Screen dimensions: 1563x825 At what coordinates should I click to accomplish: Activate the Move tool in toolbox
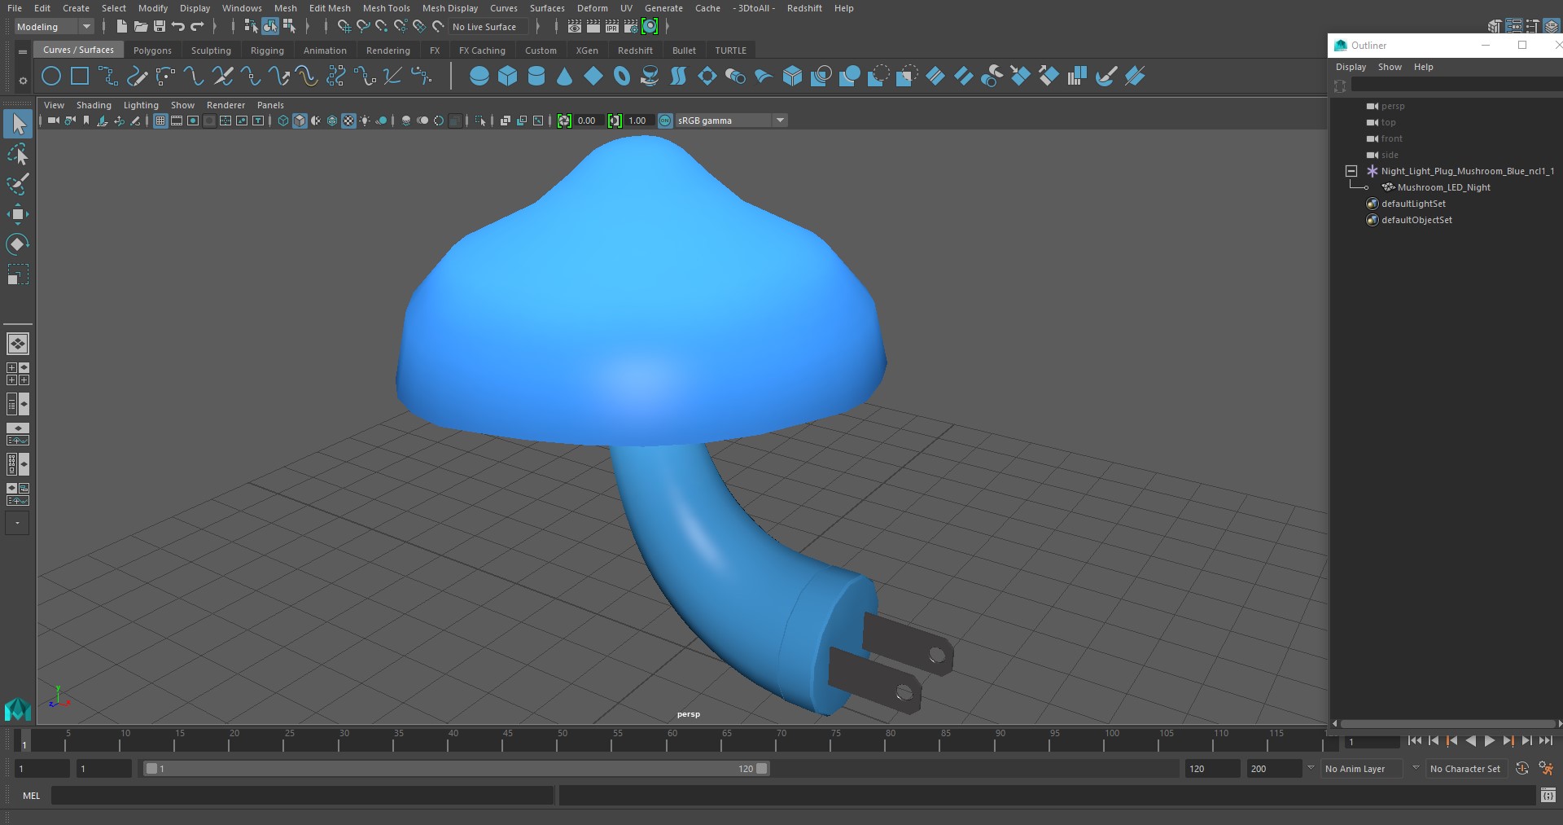point(18,215)
